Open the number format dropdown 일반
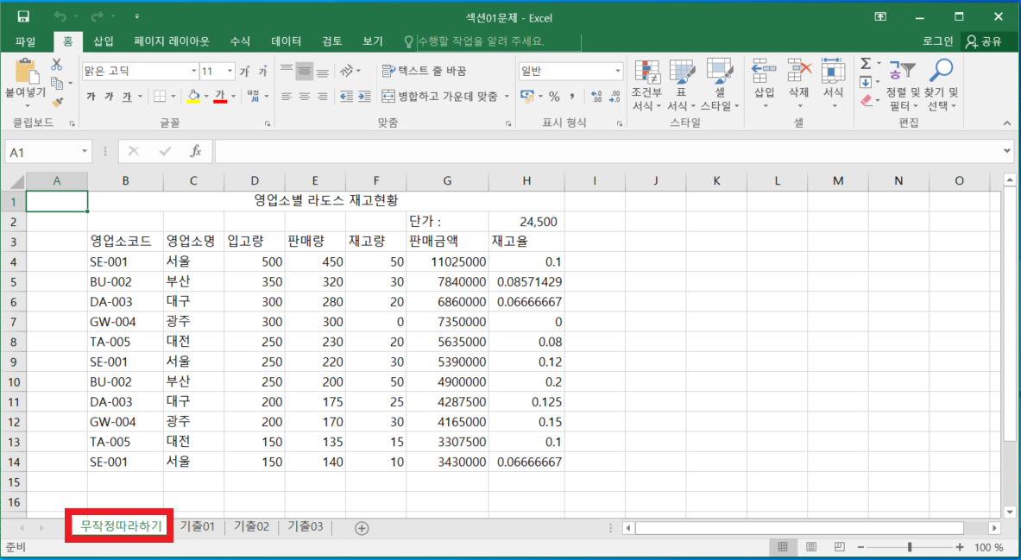Viewport: 1021px width, 560px height. tap(618, 71)
